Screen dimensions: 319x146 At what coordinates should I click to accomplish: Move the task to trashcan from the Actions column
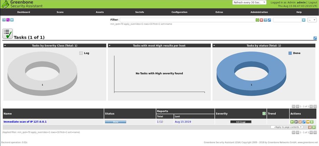(300, 122)
